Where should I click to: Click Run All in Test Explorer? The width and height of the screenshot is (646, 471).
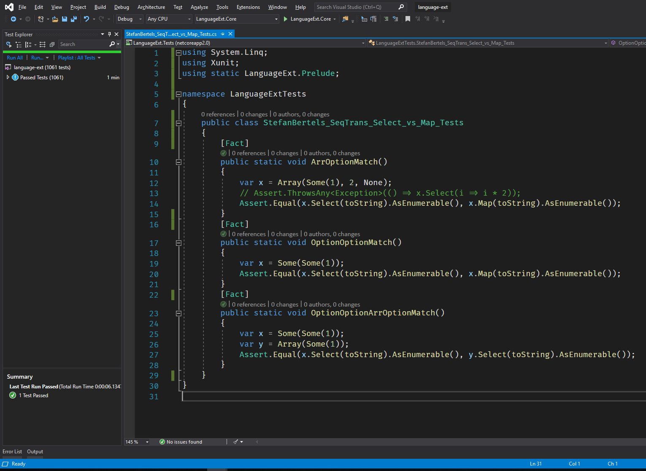pyautogui.click(x=14, y=57)
